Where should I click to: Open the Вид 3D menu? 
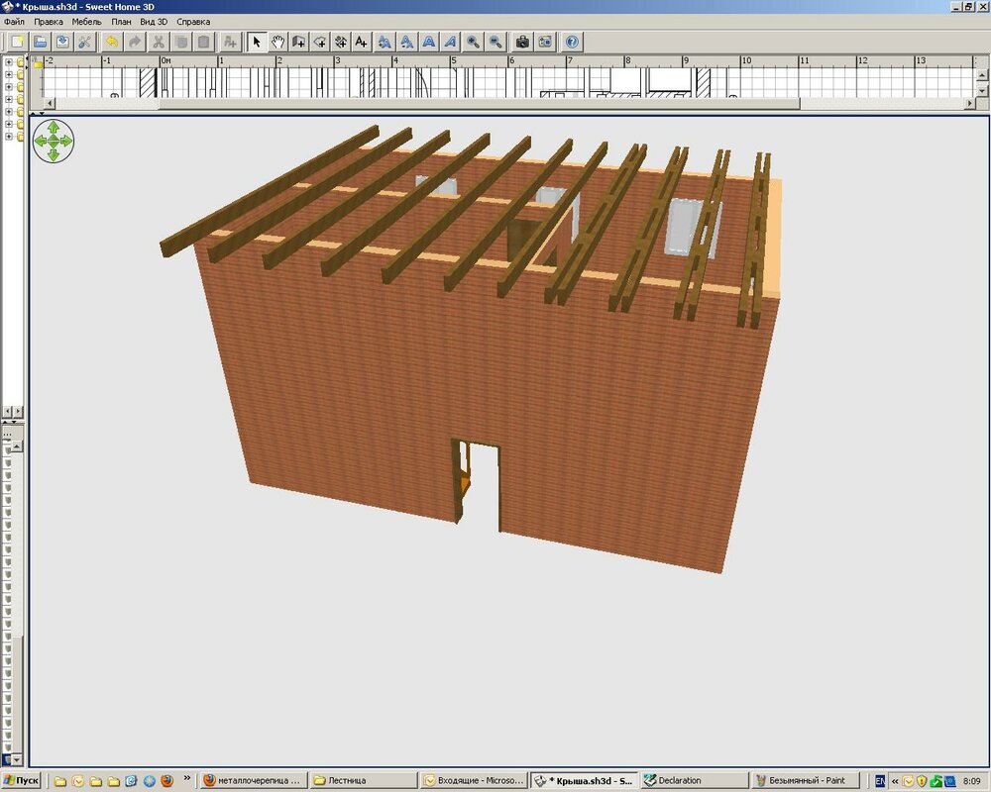tap(154, 21)
